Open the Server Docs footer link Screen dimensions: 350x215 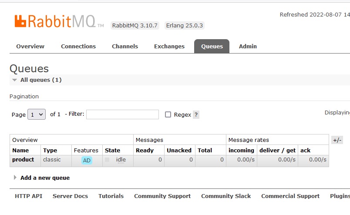click(71, 196)
